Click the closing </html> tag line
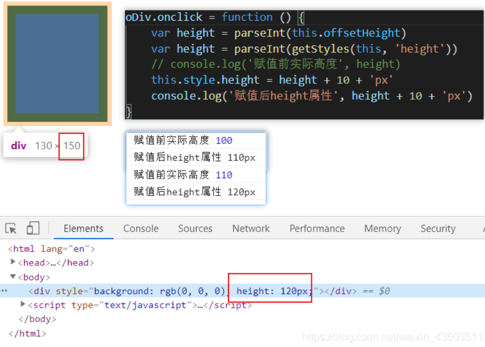Image resolution: width=485 pixels, height=347 pixels. point(28,333)
